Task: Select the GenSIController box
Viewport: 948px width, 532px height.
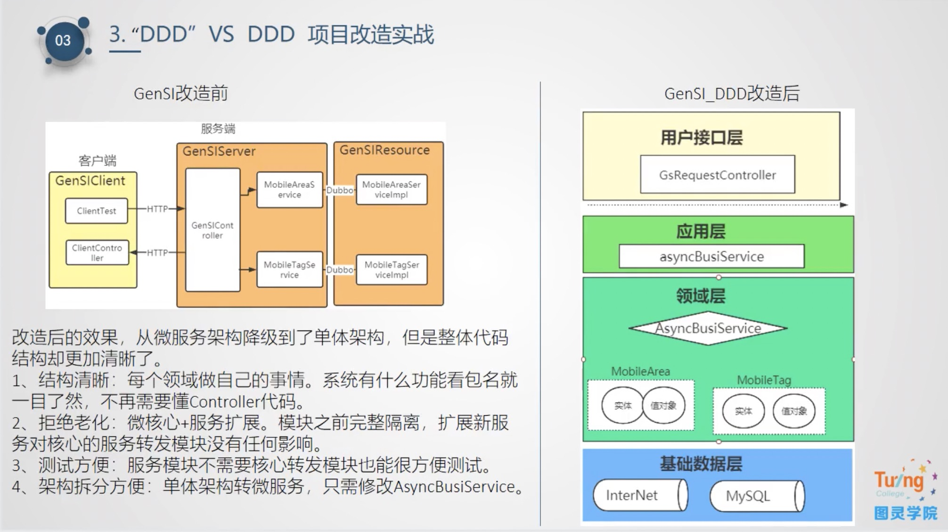Action: point(212,230)
